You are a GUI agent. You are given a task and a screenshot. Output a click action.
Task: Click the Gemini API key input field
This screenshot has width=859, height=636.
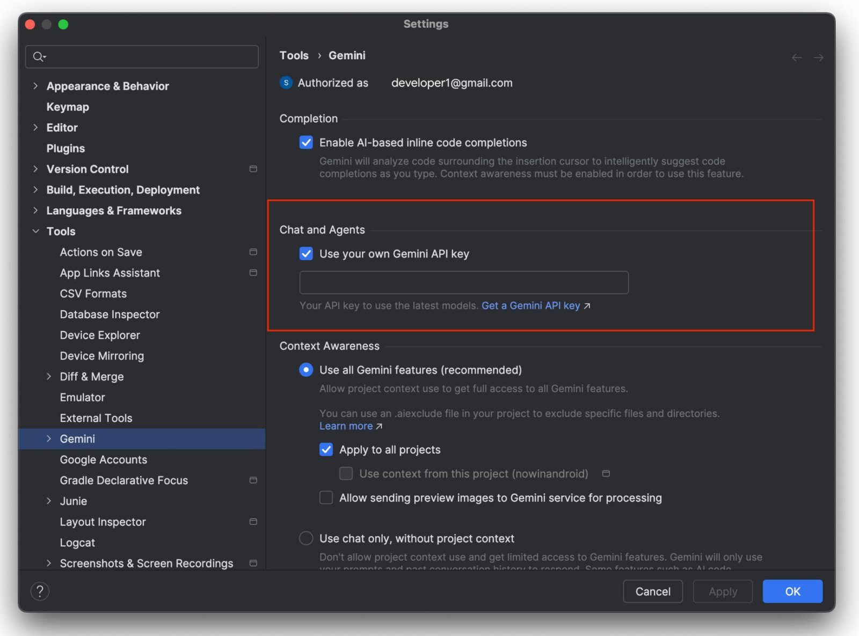[x=463, y=282]
